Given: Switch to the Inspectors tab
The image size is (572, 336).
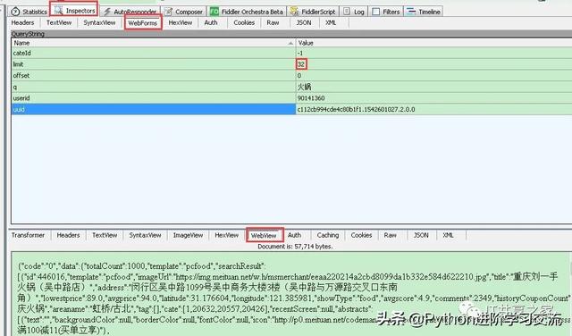Looking at the screenshot, I should tap(74, 11).
